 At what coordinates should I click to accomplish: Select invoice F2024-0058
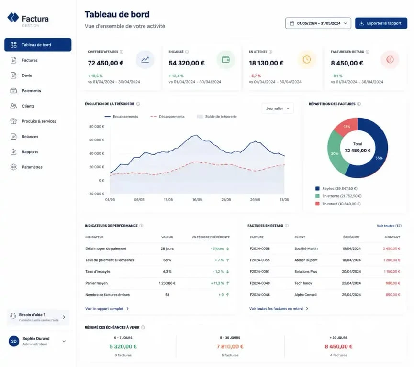(x=260, y=248)
